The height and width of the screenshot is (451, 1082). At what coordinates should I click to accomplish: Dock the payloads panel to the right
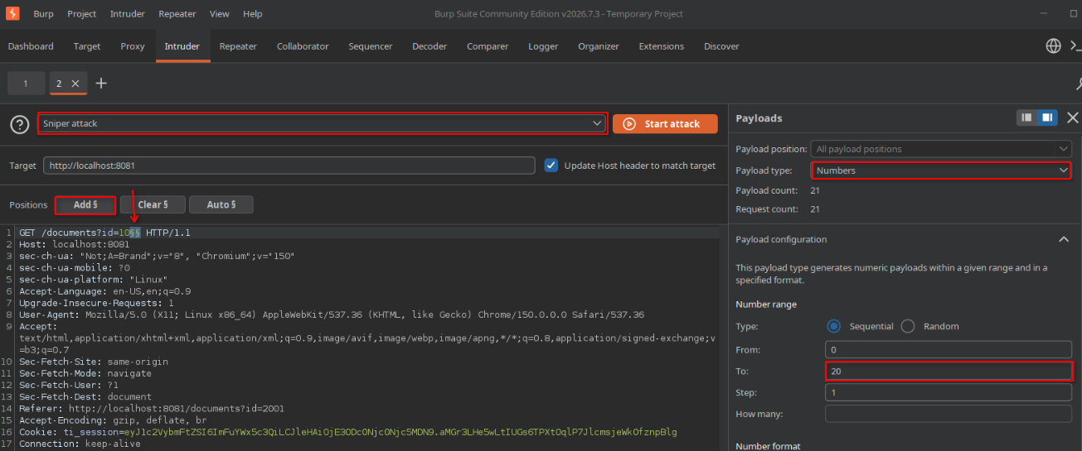click(1047, 118)
